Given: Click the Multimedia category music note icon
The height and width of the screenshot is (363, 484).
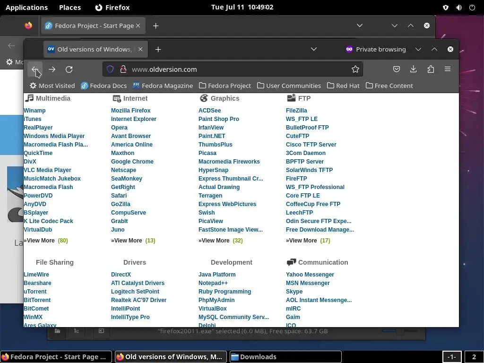Looking at the screenshot, I should coord(29,98).
